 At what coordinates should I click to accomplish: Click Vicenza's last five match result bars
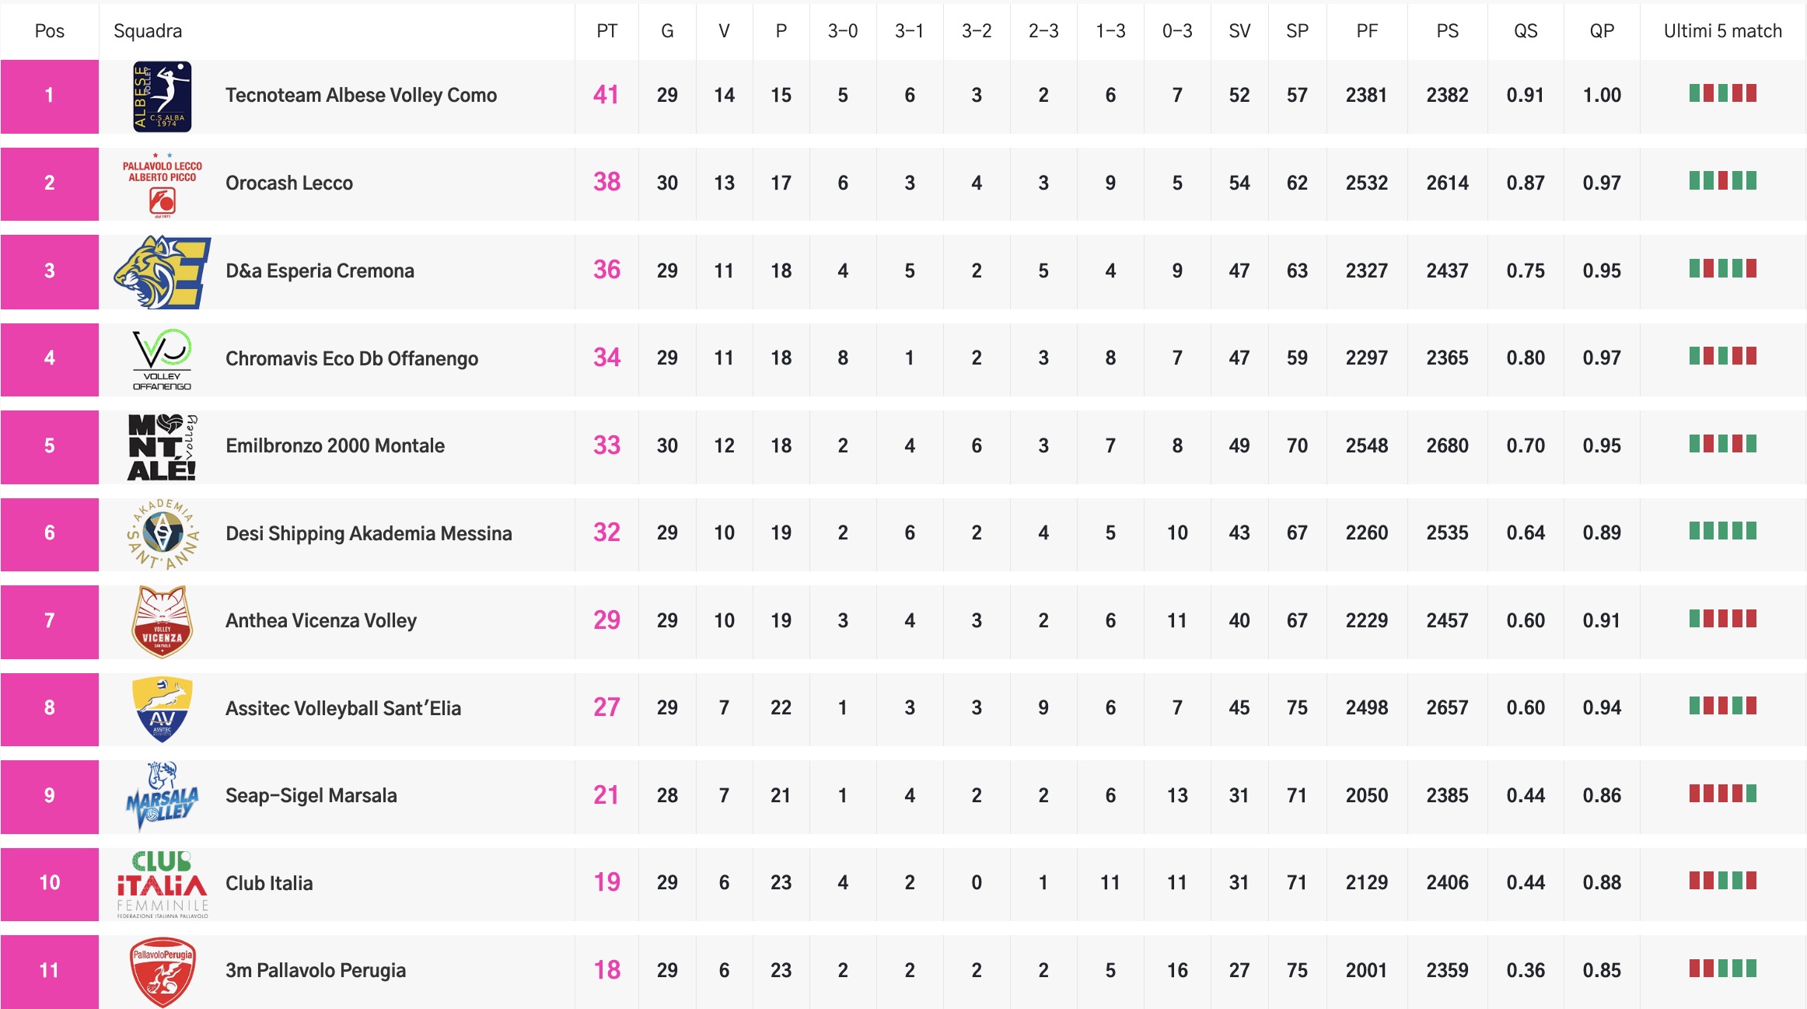[1722, 620]
